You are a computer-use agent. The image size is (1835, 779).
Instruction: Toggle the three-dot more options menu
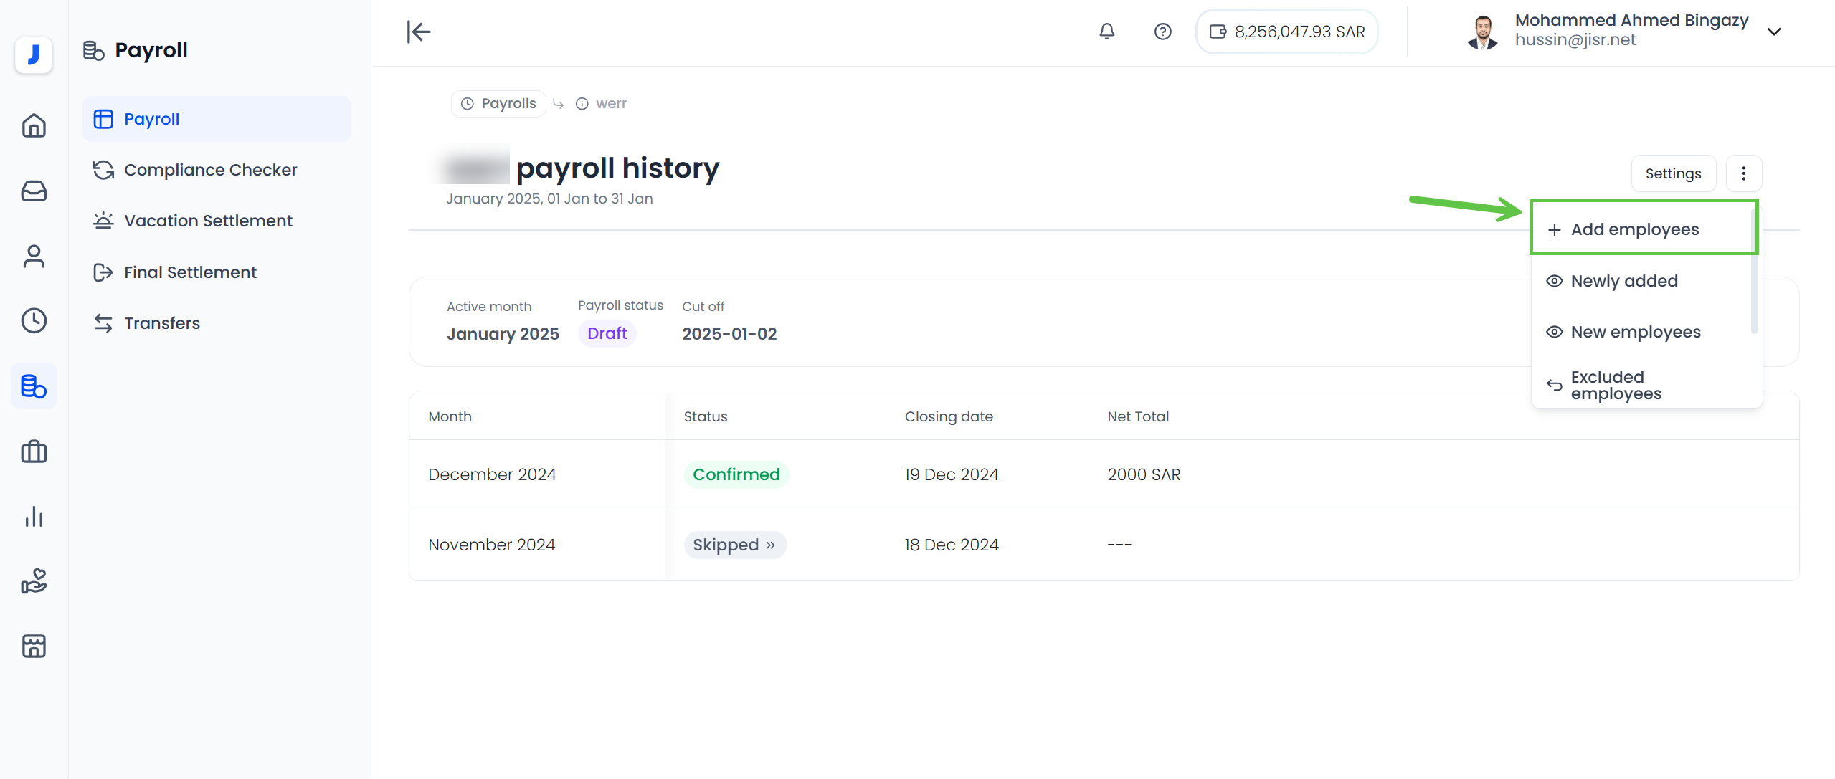point(1743,173)
